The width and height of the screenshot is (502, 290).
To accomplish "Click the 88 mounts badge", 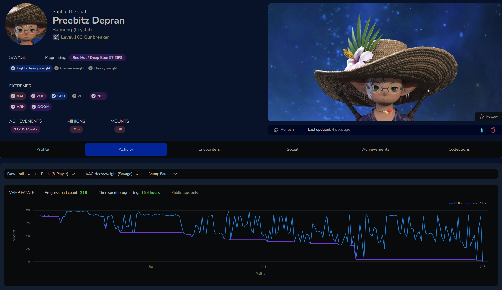I will click(x=120, y=129).
